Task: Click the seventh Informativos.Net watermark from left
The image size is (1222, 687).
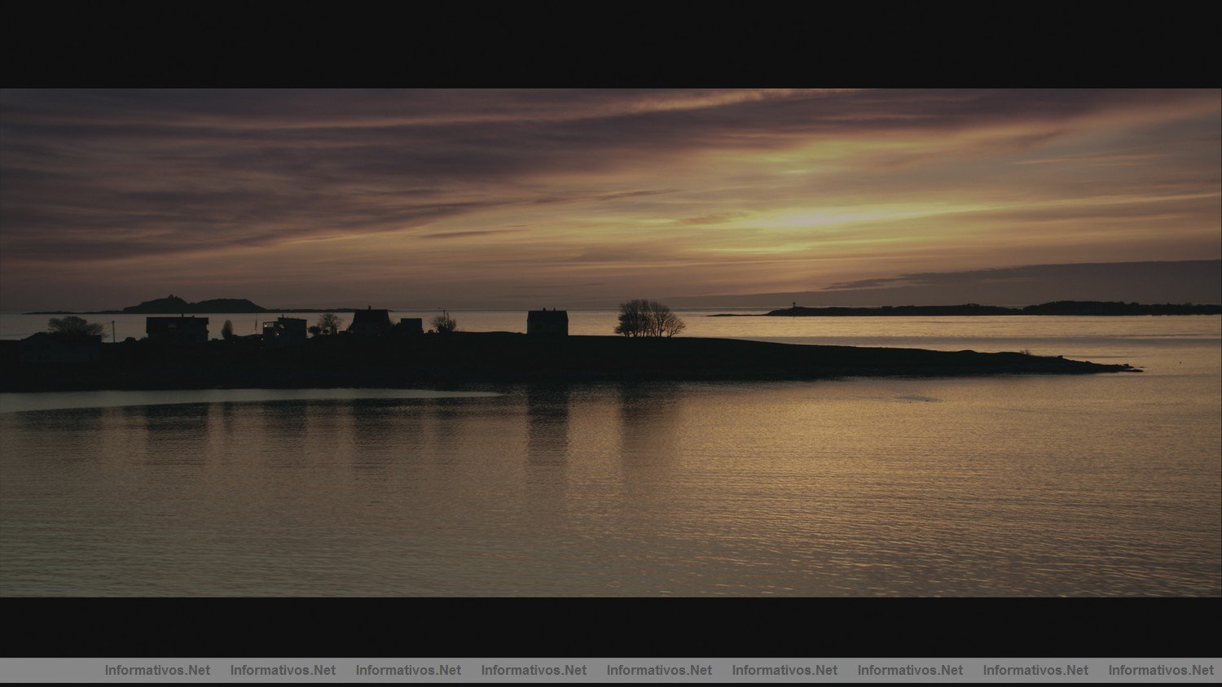Action: point(910,670)
